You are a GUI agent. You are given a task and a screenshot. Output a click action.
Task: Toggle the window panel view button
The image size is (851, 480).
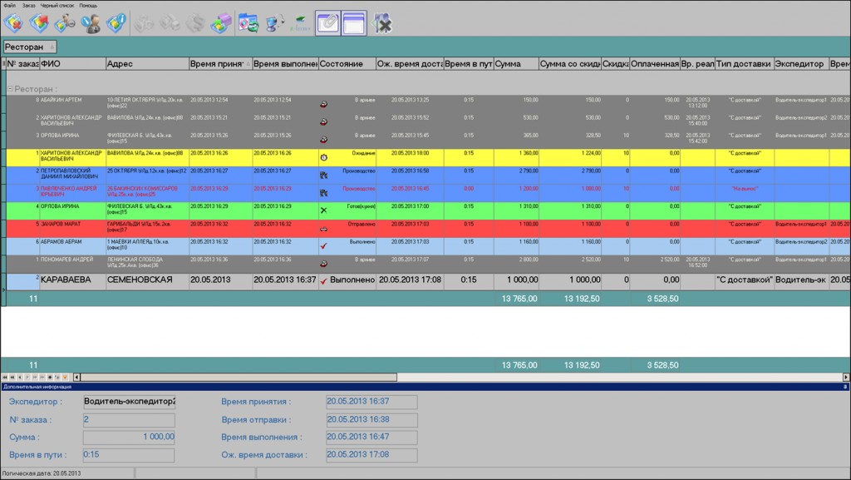[x=353, y=22]
